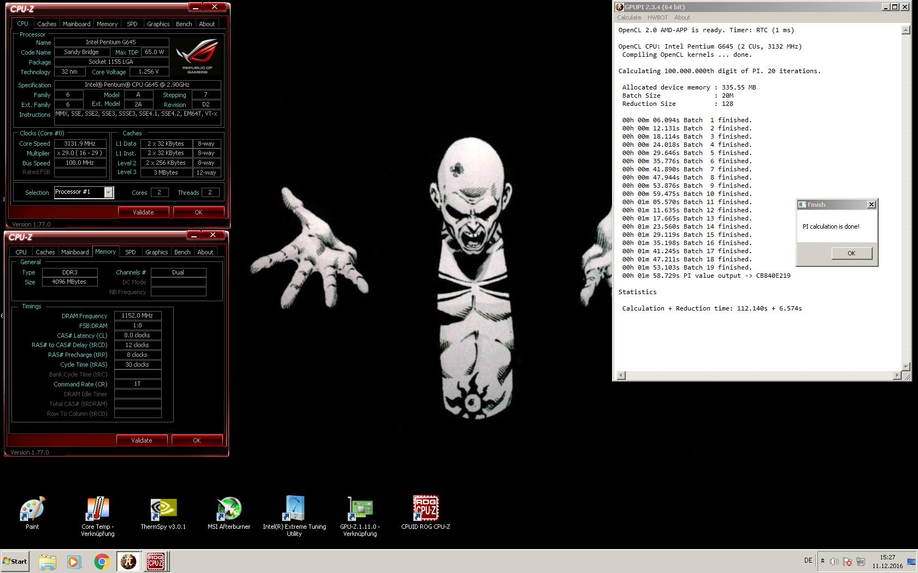Image resolution: width=918 pixels, height=573 pixels.
Task: Click the DE language indicator
Action: tap(808, 560)
